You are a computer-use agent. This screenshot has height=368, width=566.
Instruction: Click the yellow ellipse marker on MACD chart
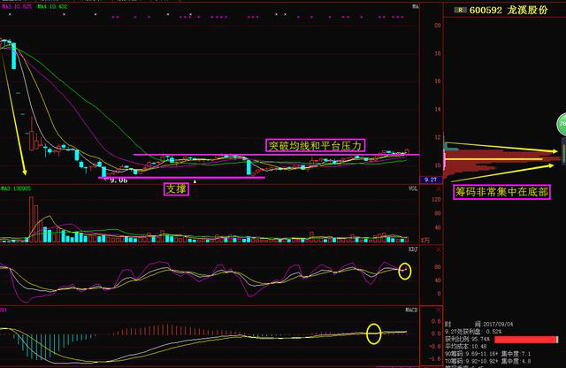click(x=373, y=333)
